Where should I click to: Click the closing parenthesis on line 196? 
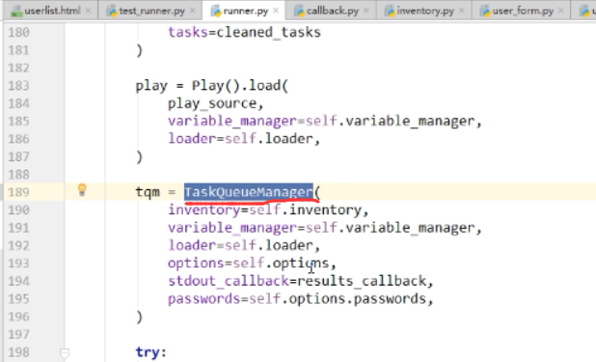(139, 317)
